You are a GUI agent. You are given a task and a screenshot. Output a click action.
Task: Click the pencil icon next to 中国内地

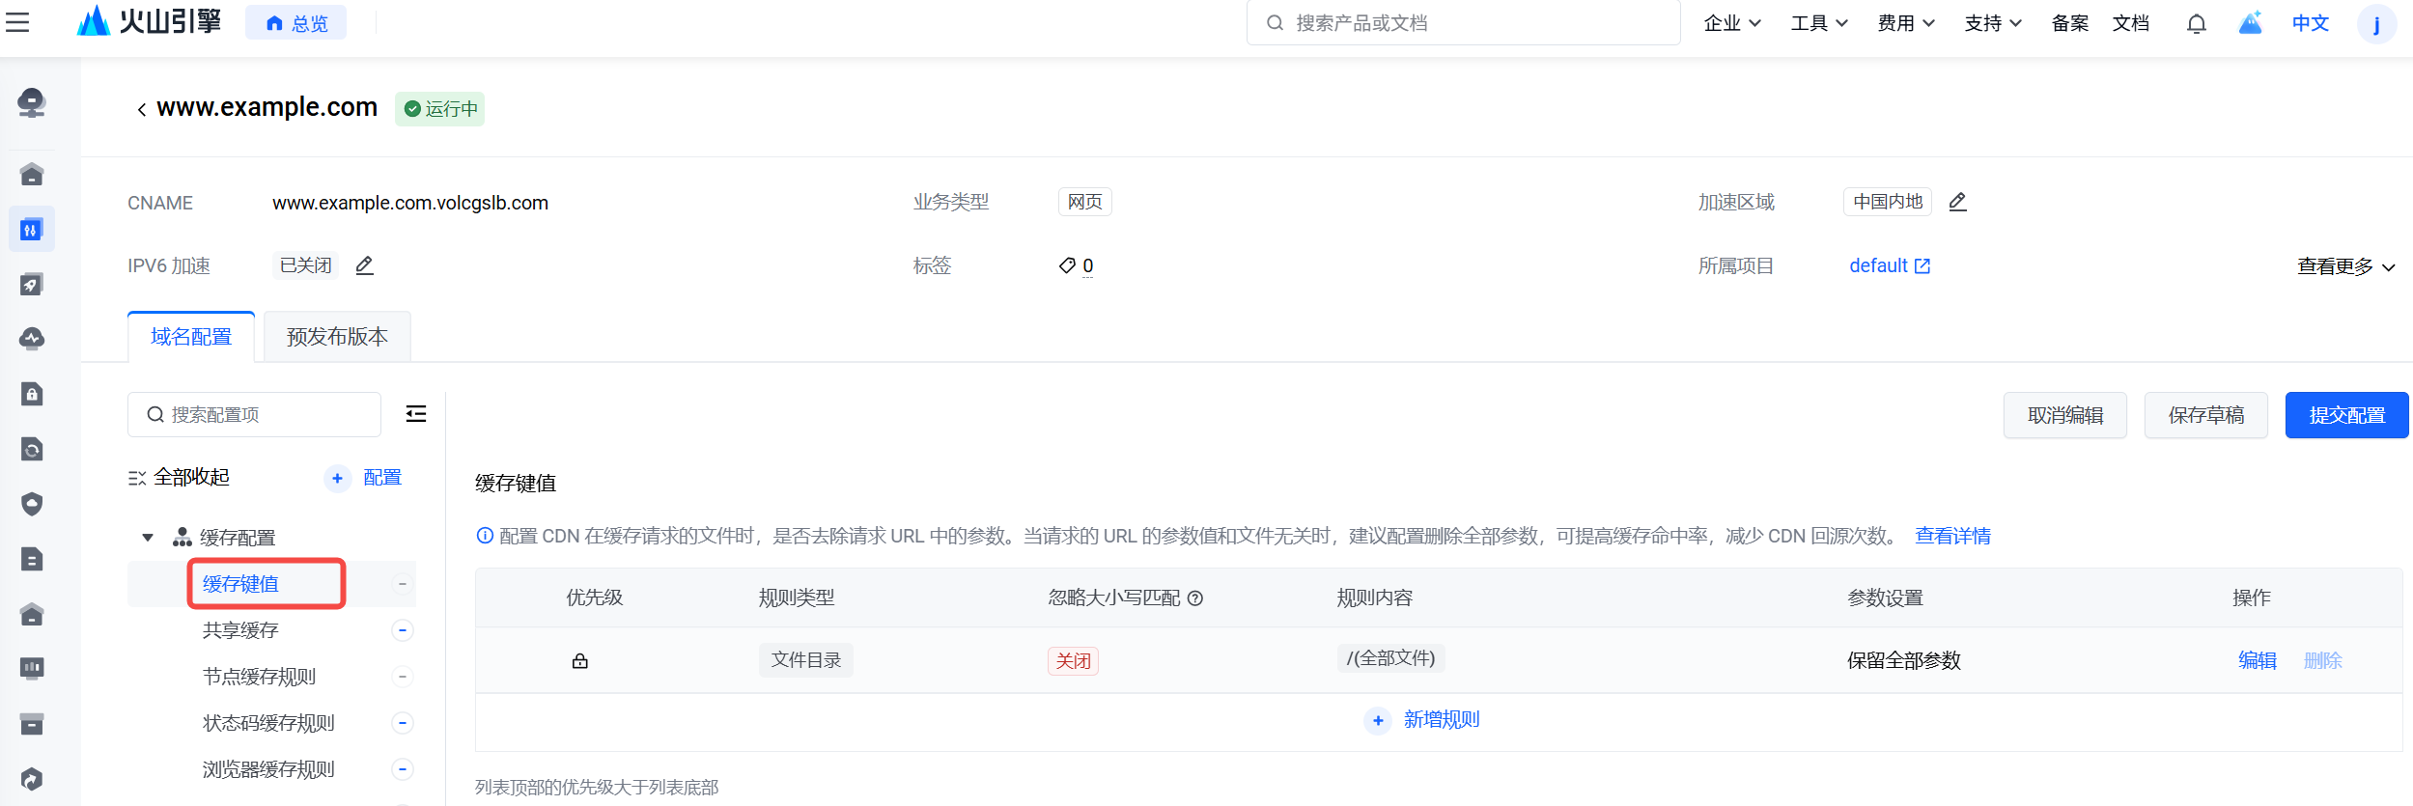pyautogui.click(x=1957, y=202)
